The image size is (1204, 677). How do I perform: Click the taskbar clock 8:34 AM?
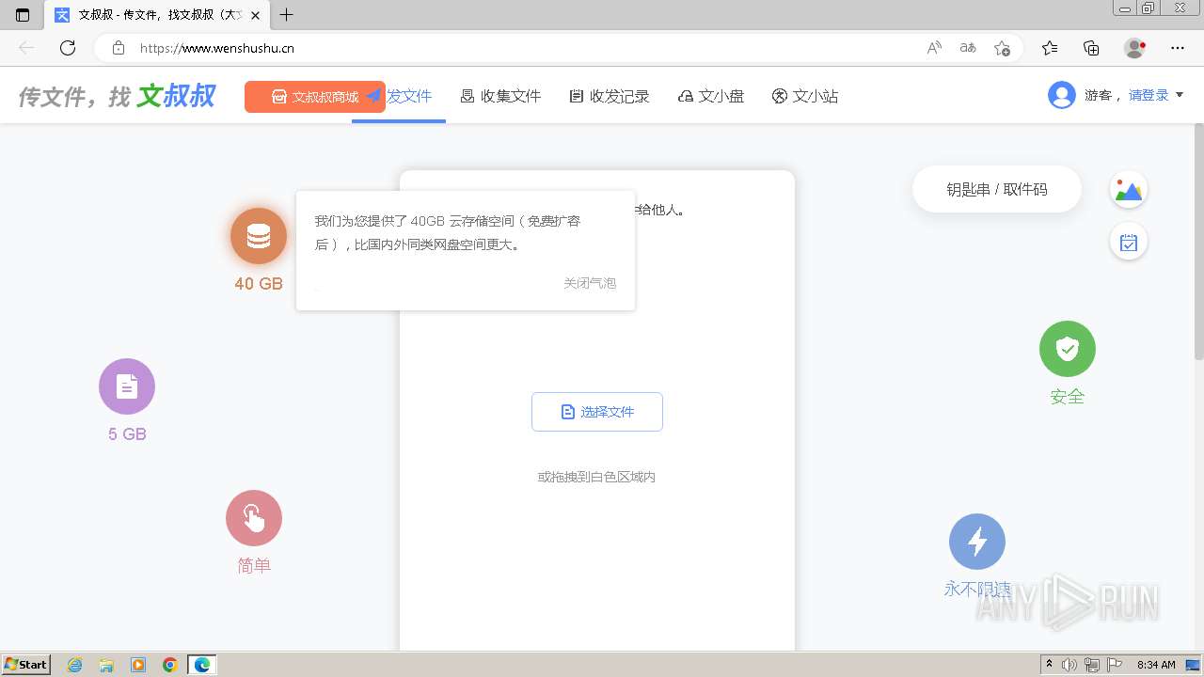pos(1156,665)
